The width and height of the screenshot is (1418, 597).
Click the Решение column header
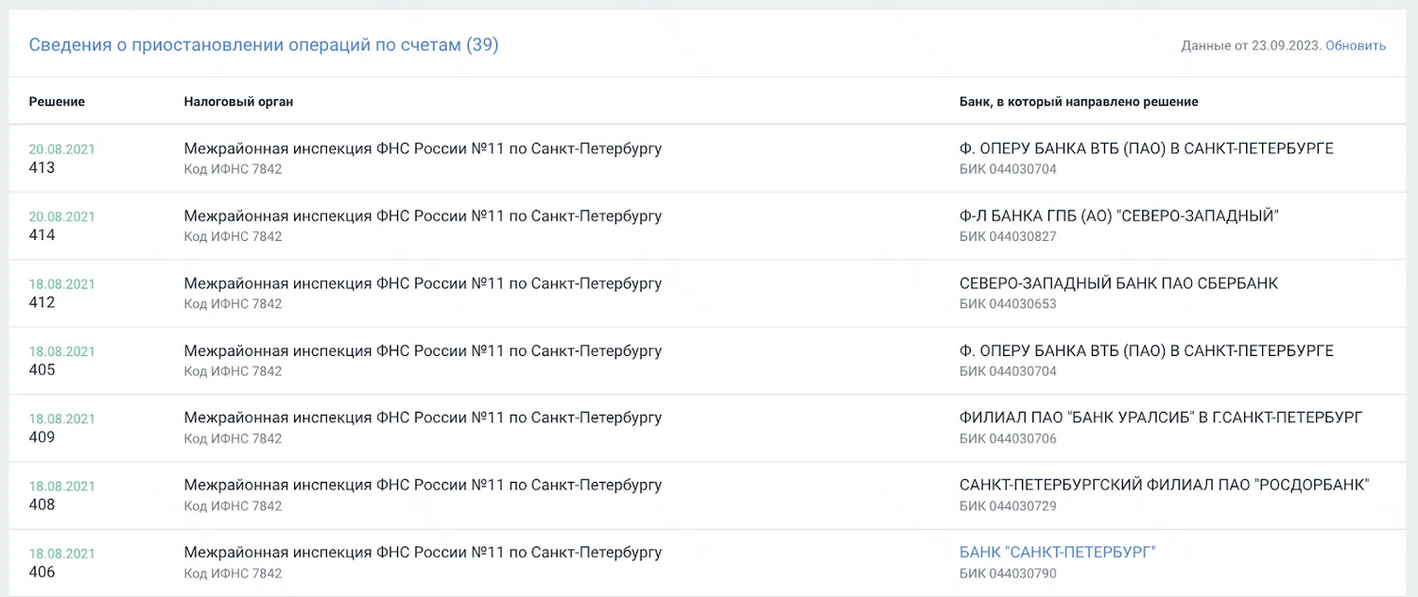coord(57,101)
